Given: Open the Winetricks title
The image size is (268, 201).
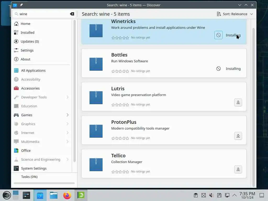Looking at the screenshot, I should tap(123, 21).
